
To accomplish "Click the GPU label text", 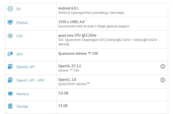I will pos(20,54).
